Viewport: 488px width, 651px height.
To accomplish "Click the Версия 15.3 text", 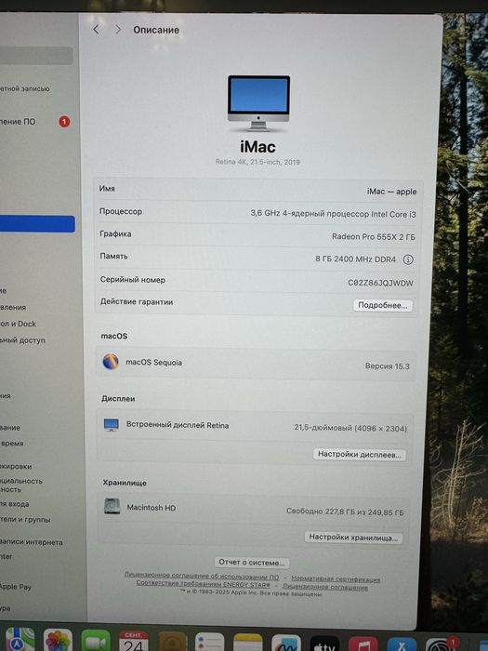I will (388, 366).
